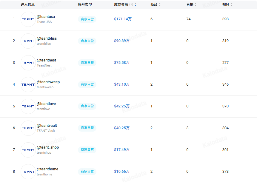Open the tooltip icon beside 成交金额 header

click(x=131, y=4)
